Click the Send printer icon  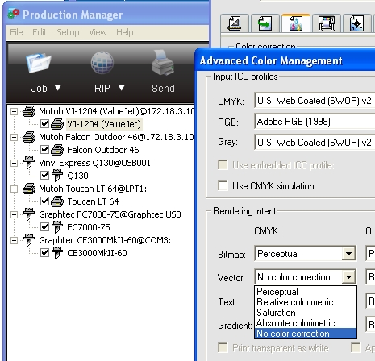tap(163, 63)
